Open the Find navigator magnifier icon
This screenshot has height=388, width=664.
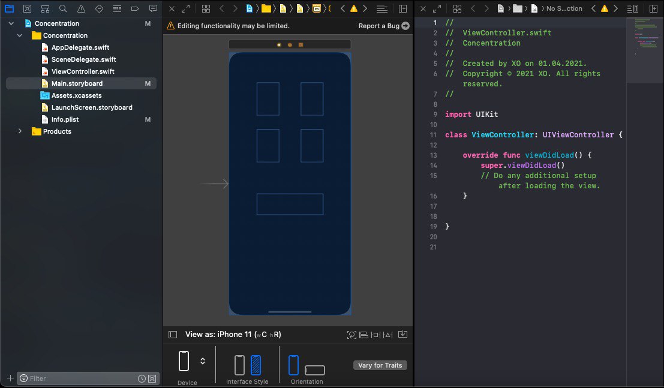pos(63,9)
